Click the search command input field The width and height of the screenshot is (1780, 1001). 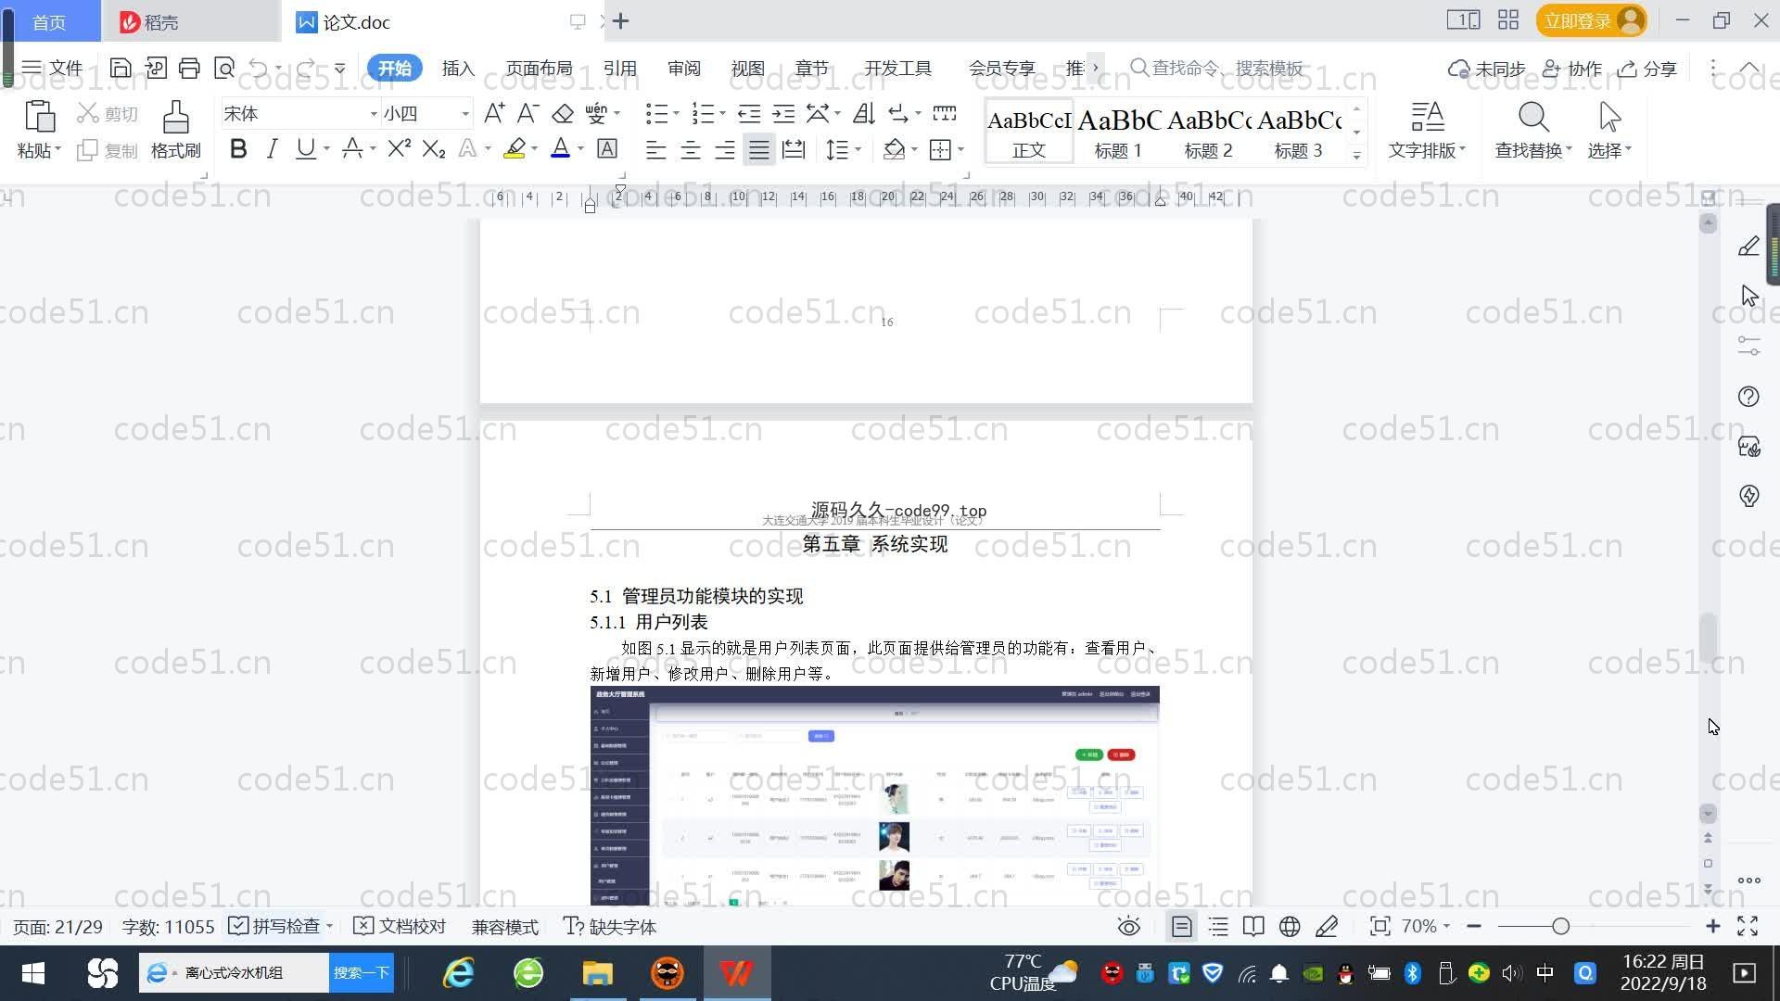pyautogui.click(x=1216, y=68)
